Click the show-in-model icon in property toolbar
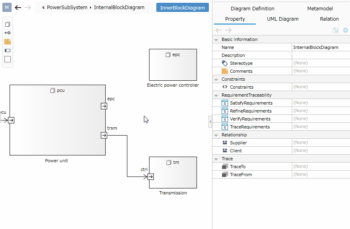The height and width of the screenshot is (229, 350). click(x=336, y=30)
